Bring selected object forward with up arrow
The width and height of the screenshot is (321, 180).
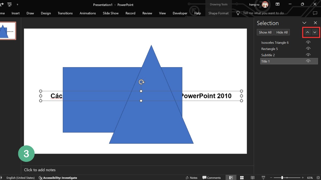(308, 32)
